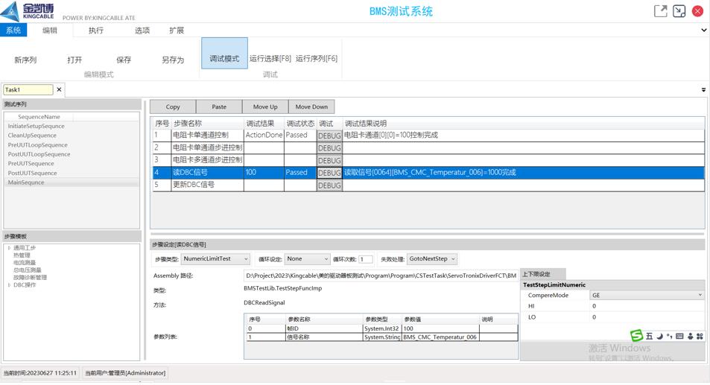
Task: Click the Move Up button
Action: pos(264,106)
